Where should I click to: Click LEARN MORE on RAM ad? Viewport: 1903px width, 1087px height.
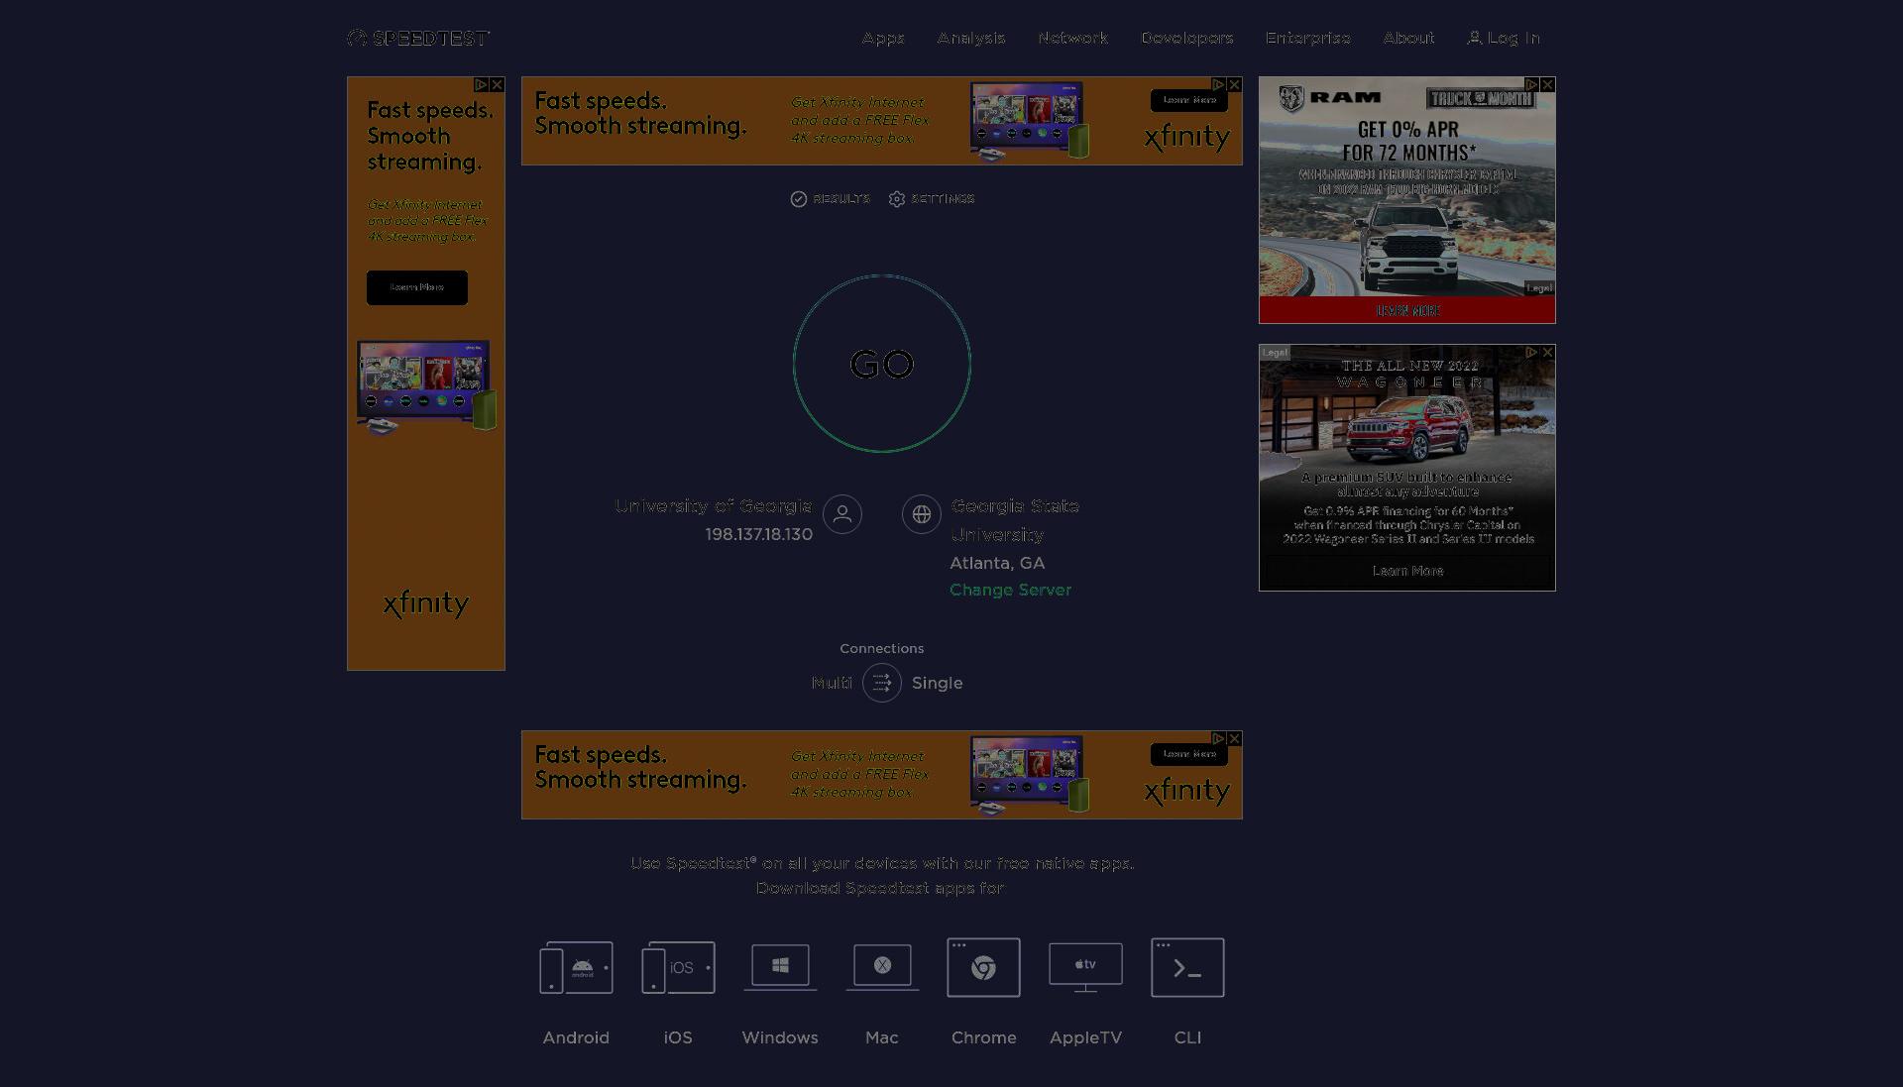click(x=1407, y=310)
